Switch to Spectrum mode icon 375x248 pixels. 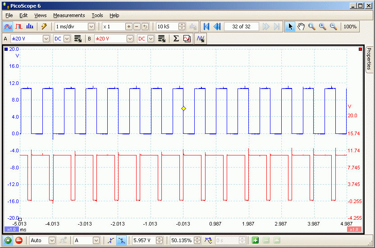[x=30, y=27]
